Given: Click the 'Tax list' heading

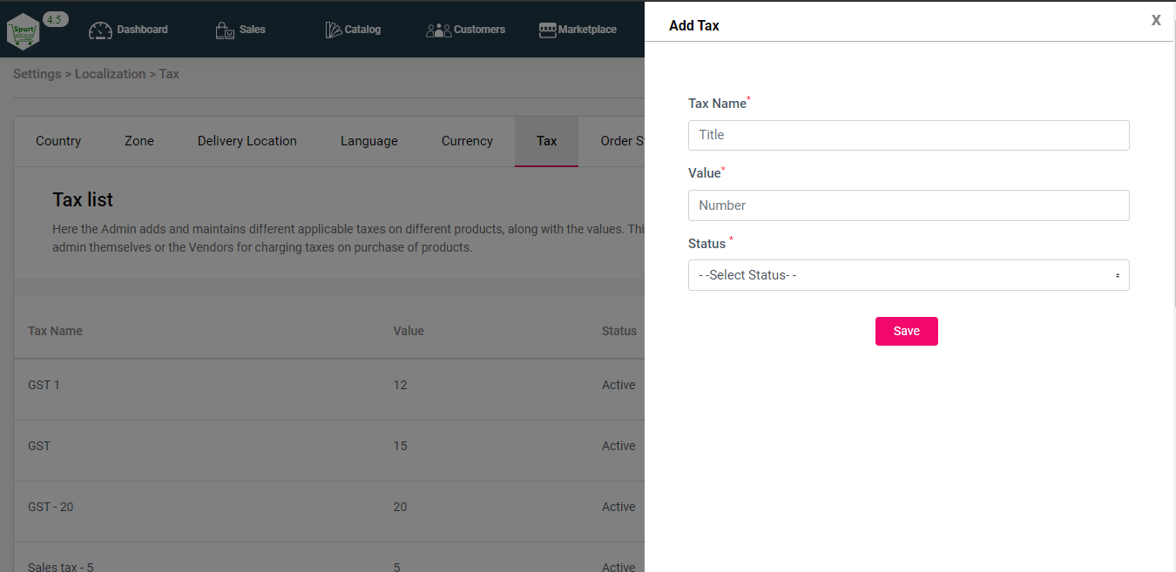Looking at the screenshot, I should tap(83, 199).
